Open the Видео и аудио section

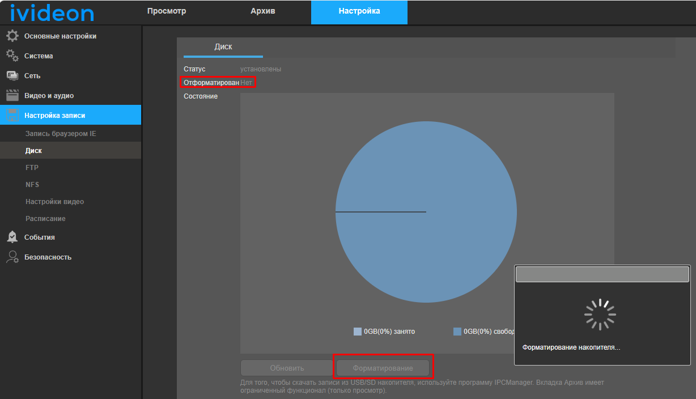pos(71,96)
